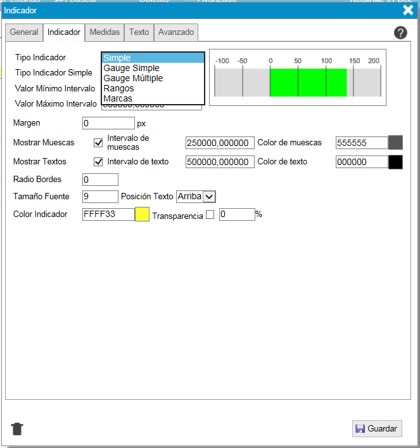Choose Gauge Múltiple option
This screenshot has width=420, height=448.
point(133,78)
